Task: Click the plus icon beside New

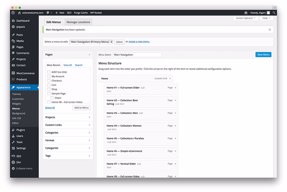Action: pyautogui.click(x=57, y=13)
